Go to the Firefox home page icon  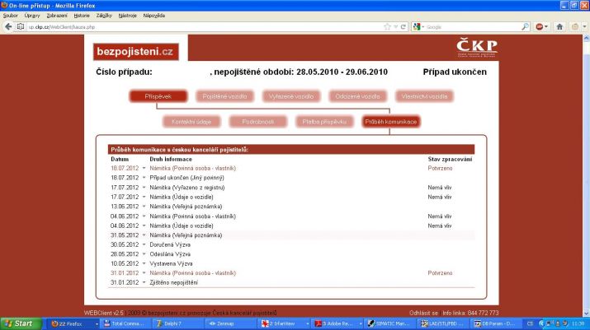click(x=559, y=26)
